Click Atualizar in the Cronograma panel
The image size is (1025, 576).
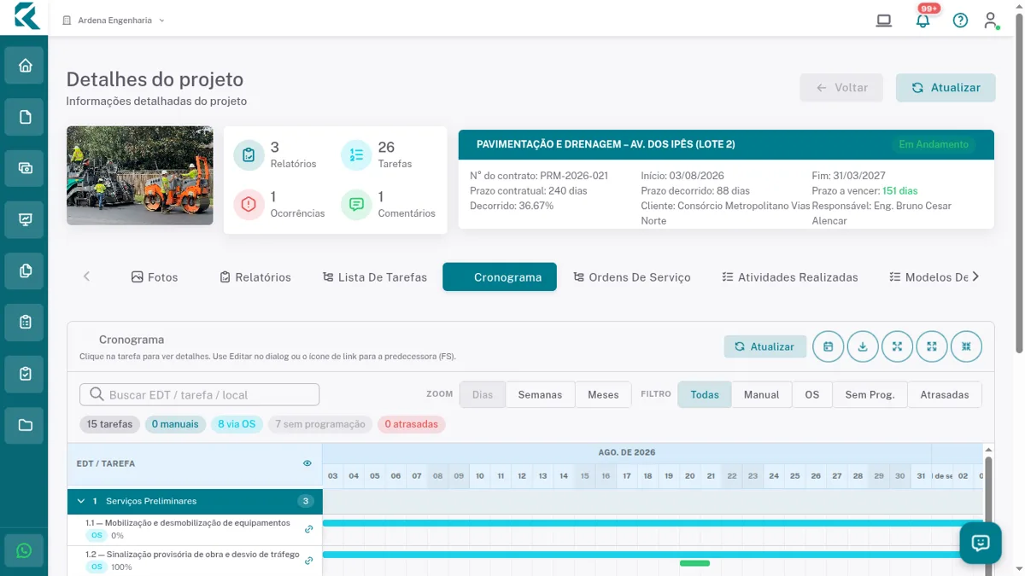point(765,346)
